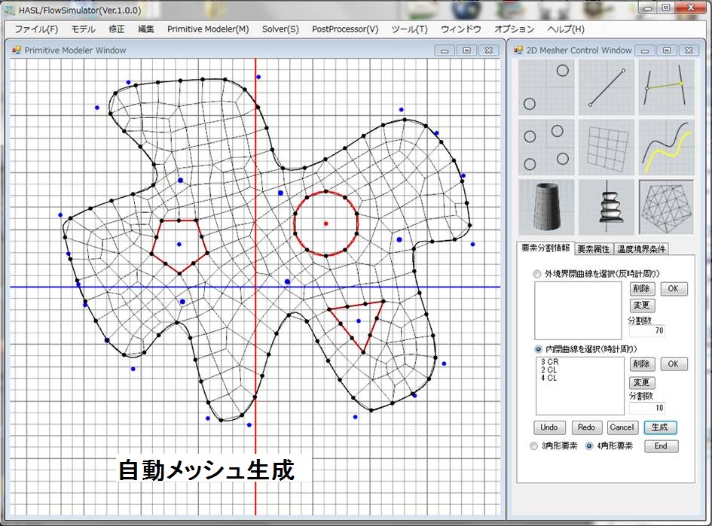
Task: Open the 温度境界条件 tab
Action: 641,249
